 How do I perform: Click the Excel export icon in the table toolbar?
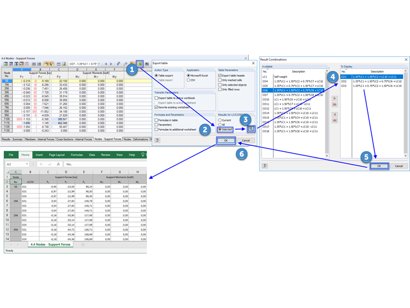(x=140, y=64)
